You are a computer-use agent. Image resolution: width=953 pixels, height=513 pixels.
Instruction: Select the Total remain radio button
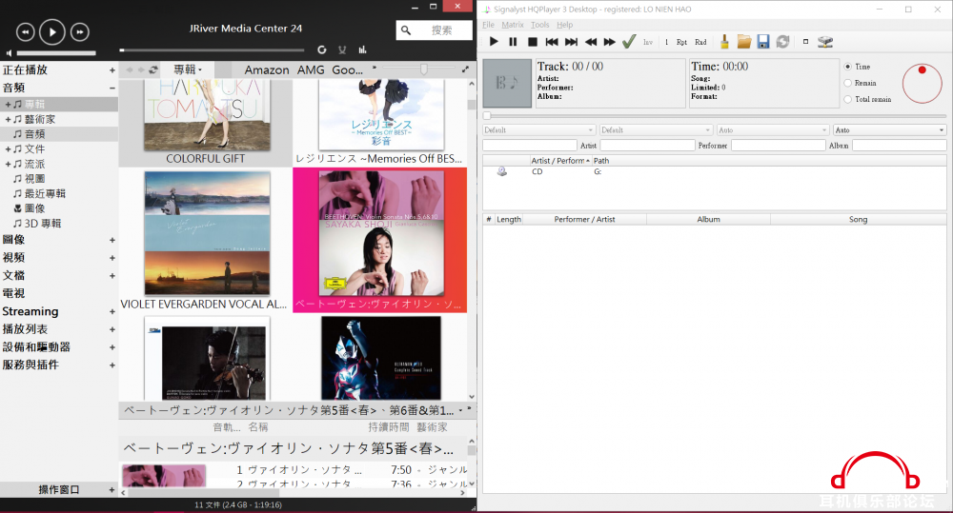click(x=848, y=100)
